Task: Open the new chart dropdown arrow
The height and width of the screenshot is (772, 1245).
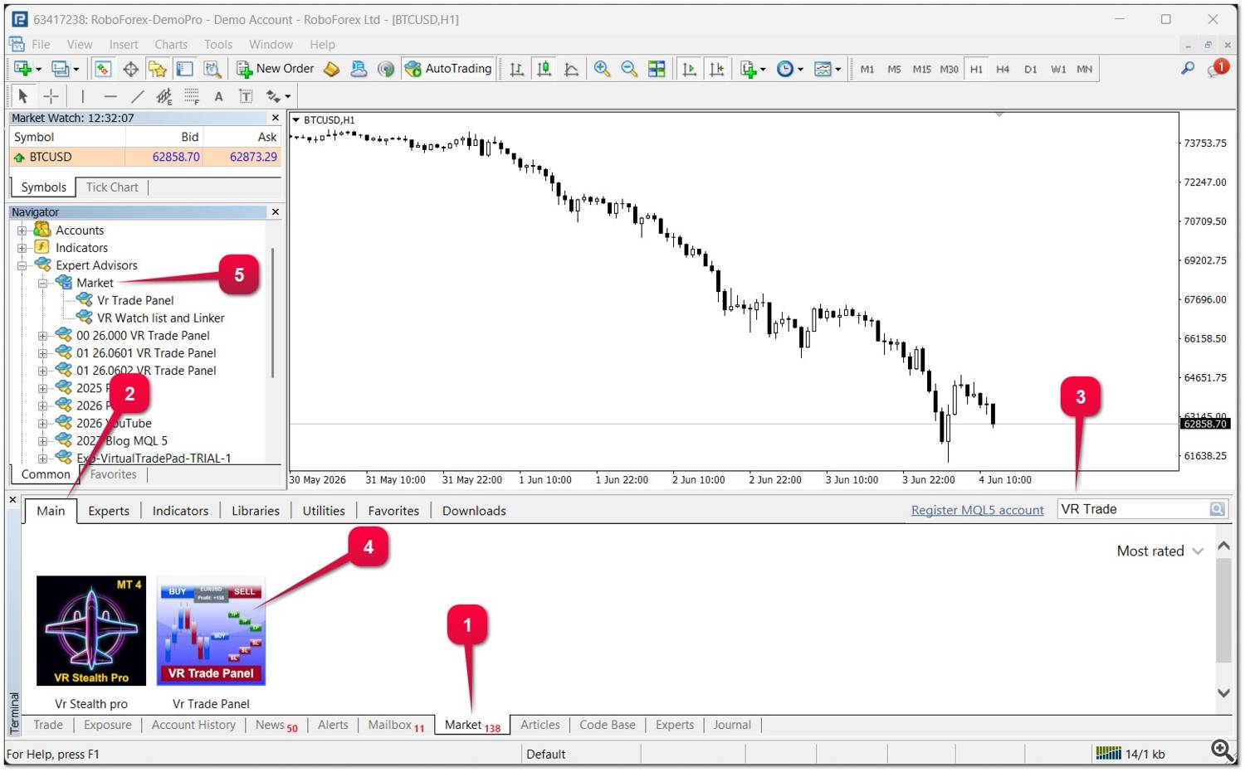Action: point(38,70)
